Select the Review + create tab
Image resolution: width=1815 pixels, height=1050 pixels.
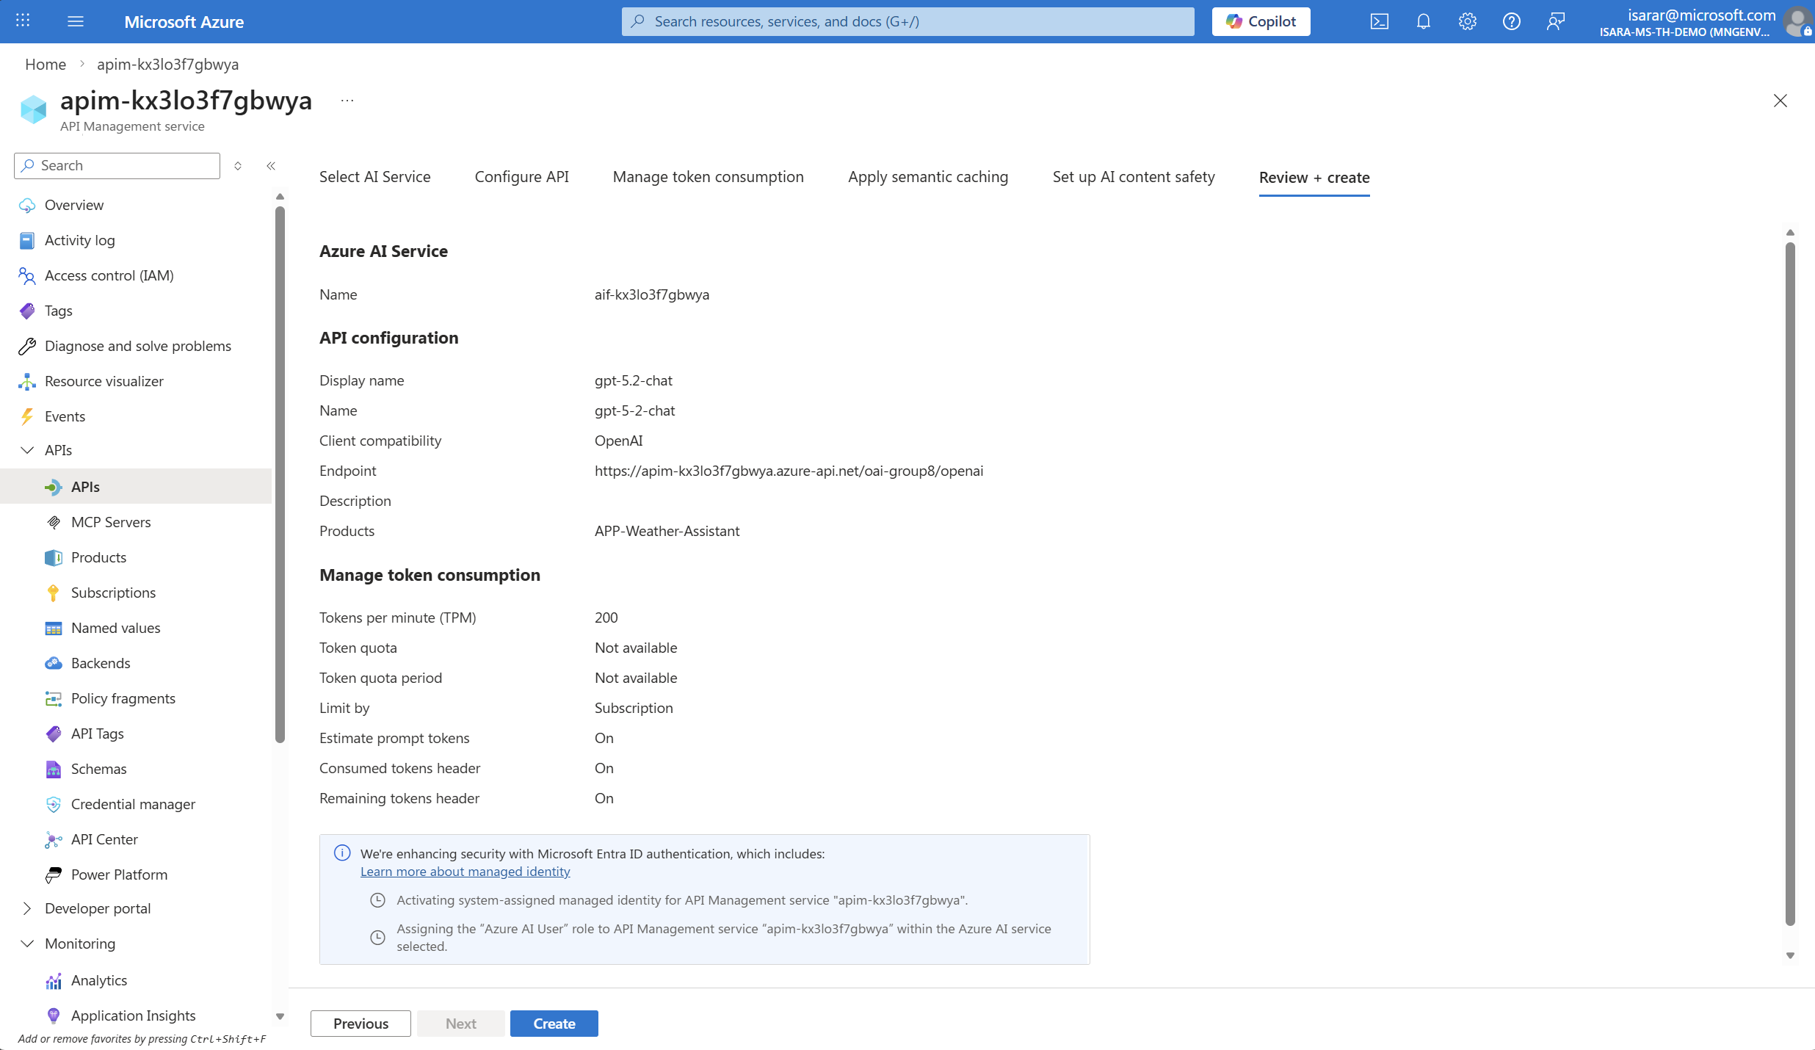click(x=1314, y=178)
